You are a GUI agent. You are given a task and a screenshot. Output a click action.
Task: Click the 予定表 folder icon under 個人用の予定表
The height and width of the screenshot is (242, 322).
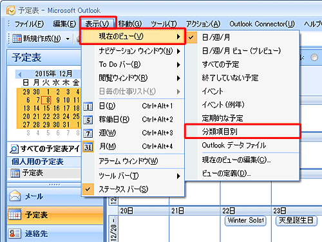pyautogui.click(x=15, y=173)
